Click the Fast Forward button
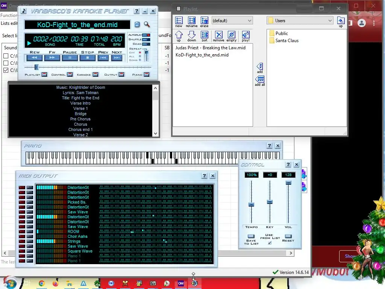The image size is (385, 289). (x=52, y=58)
